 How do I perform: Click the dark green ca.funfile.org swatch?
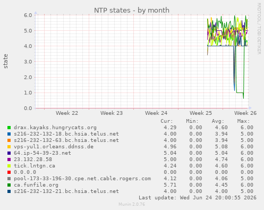tap(9, 185)
